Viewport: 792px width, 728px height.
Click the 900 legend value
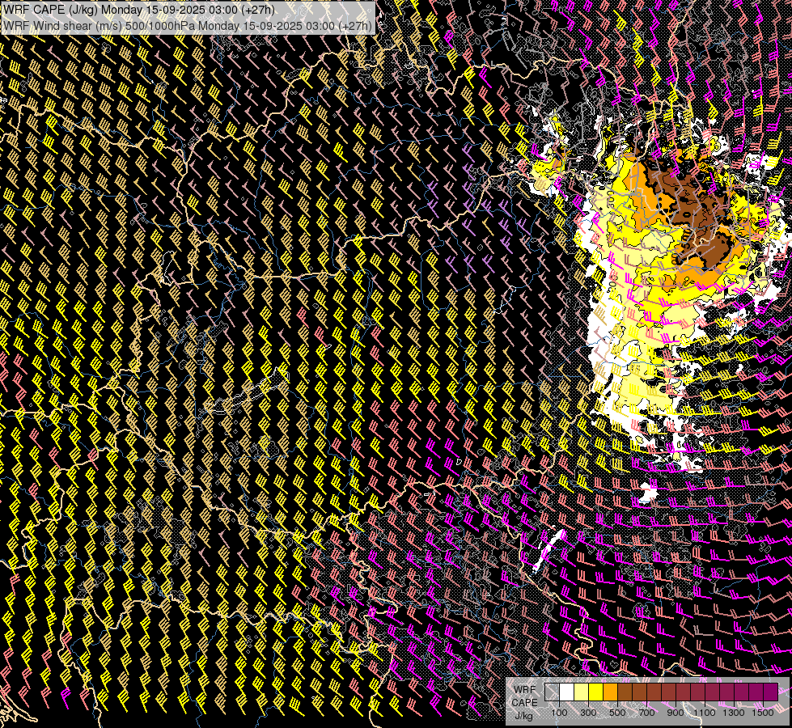point(676,713)
